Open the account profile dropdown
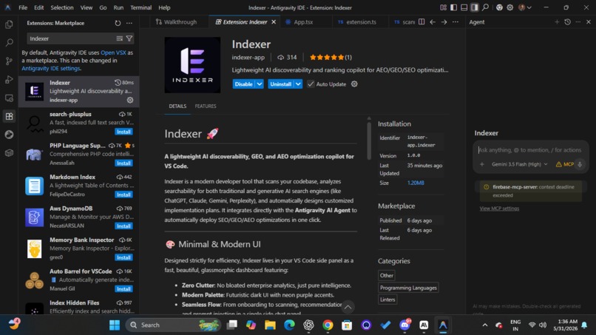This screenshot has width=596, height=335. [x=525, y=7]
